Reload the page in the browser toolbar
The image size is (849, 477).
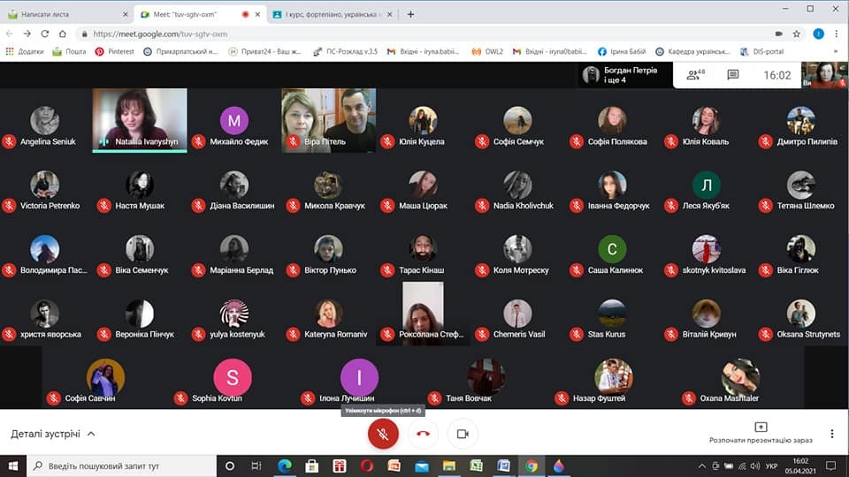click(44, 34)
